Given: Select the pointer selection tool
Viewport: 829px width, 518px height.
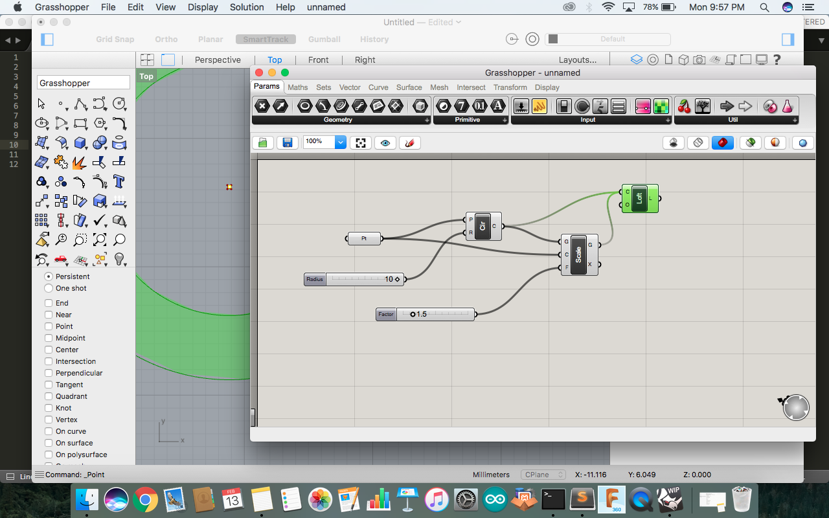Looking at the screenshot, I should (41, 104).
